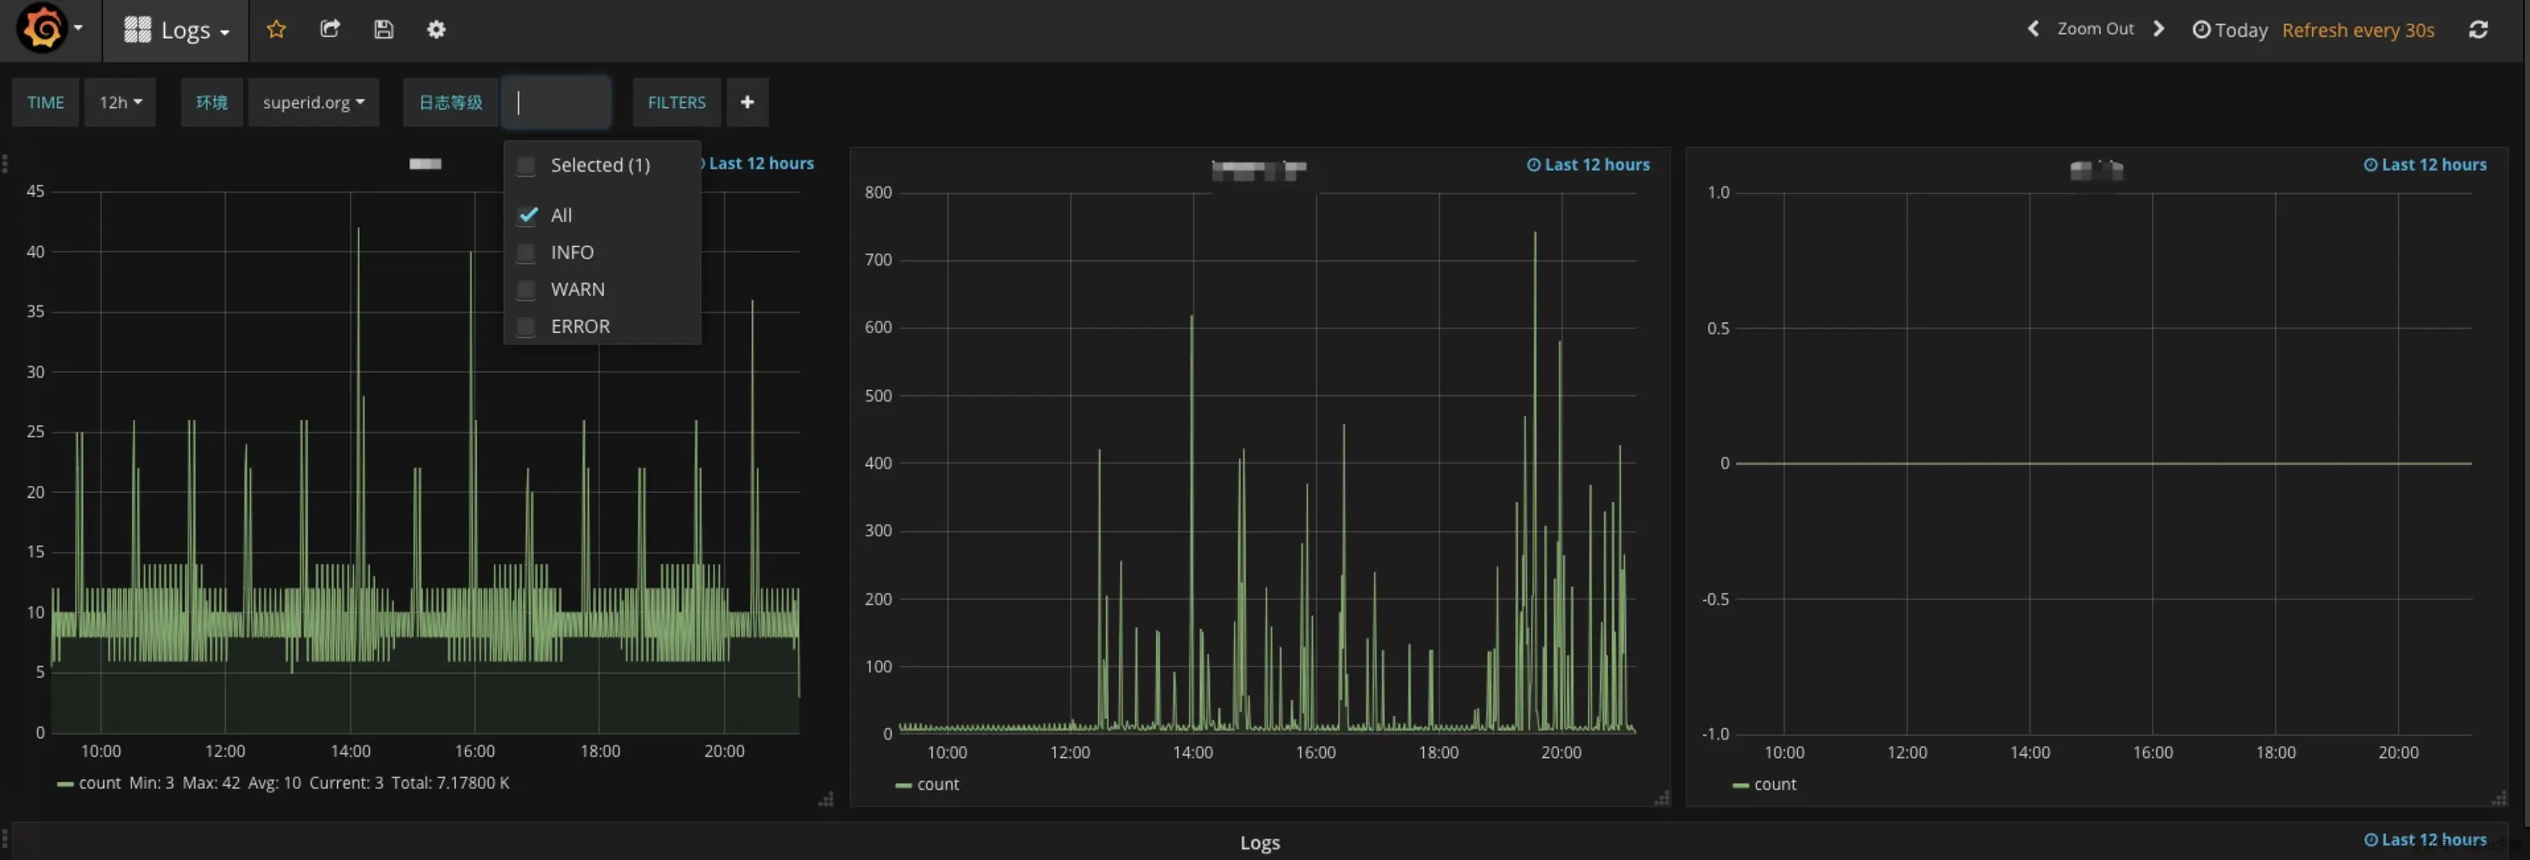Open dashboard settings gear
The height and width of the screenshot is (860, 2530).
tap(436, 29)
